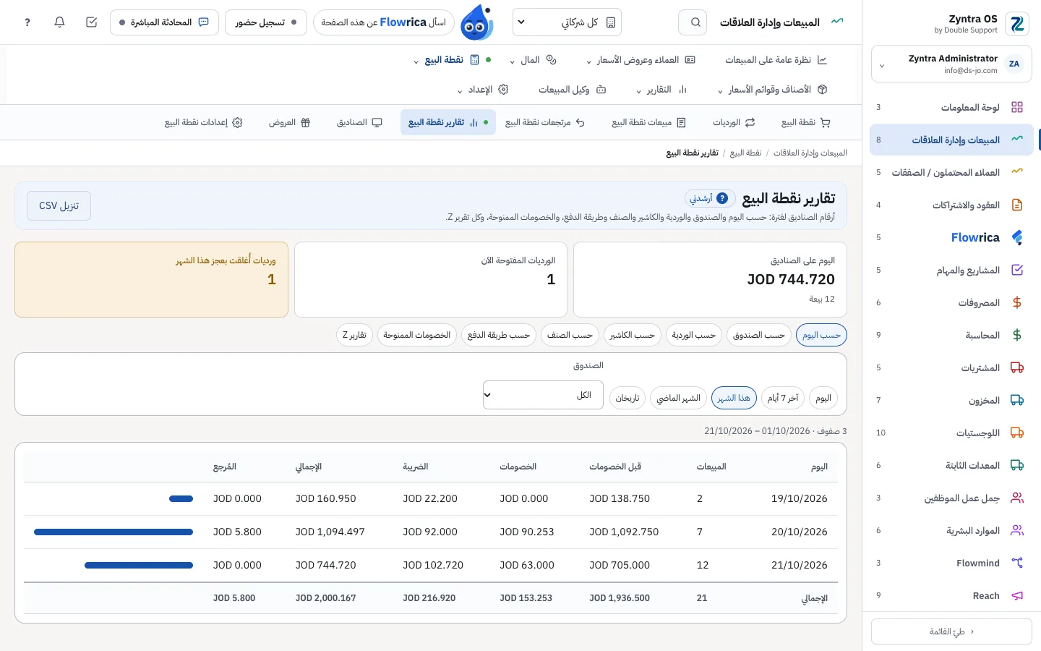This screenshot has width=1041, height=651.
Task: Click the question mark help icon
Action: (27, 22)
